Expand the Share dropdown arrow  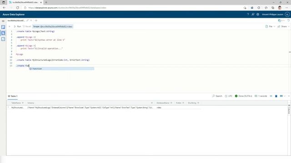coord(289,26)
